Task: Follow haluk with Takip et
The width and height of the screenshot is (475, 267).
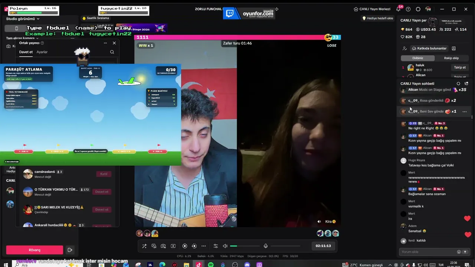Action: coord(460,67)
